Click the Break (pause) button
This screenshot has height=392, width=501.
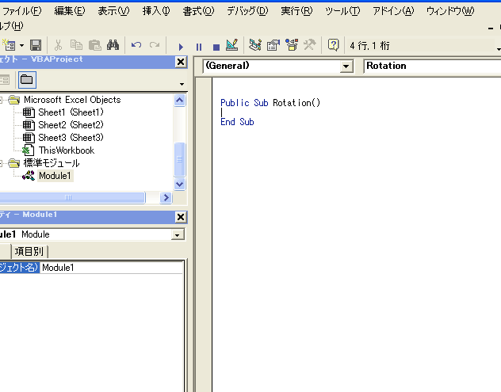pyautogui.click(x=198, y=46)
